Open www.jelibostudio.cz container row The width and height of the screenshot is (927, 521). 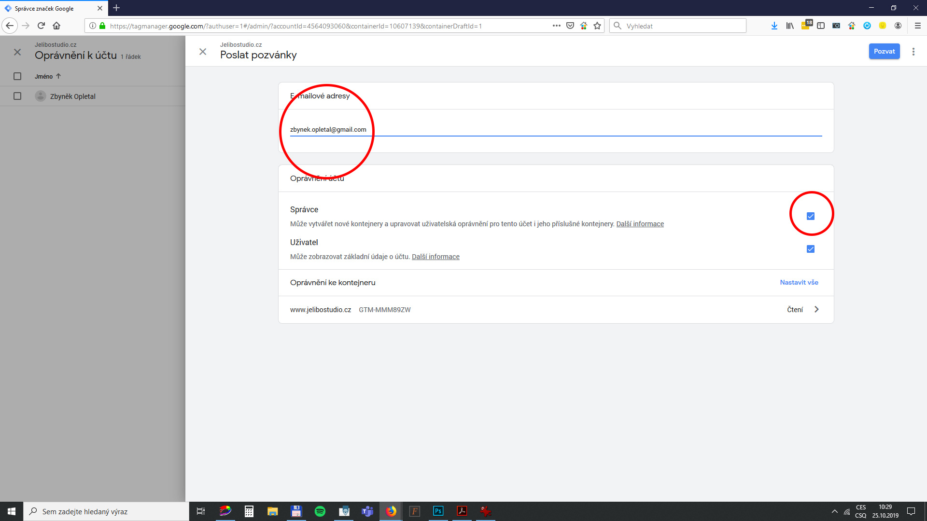tap(556, 310)
